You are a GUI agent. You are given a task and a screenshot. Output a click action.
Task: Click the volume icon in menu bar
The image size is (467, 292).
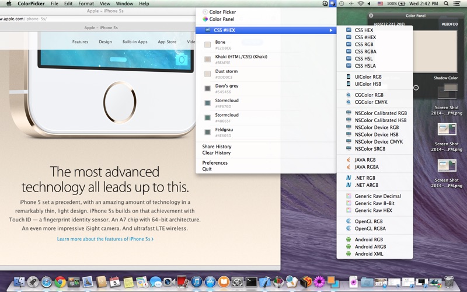[369, 4]
